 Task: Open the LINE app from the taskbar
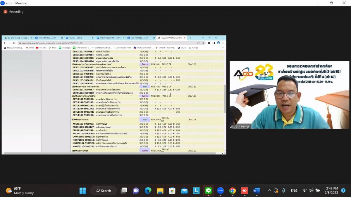pyautogui.click(x=208, y=191)
